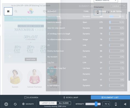Select the 'uf-minibag-icon ic ic-bag8' row
Image resolution: width=130 pixels, height=108 pixels.
[x=86, y=34]
